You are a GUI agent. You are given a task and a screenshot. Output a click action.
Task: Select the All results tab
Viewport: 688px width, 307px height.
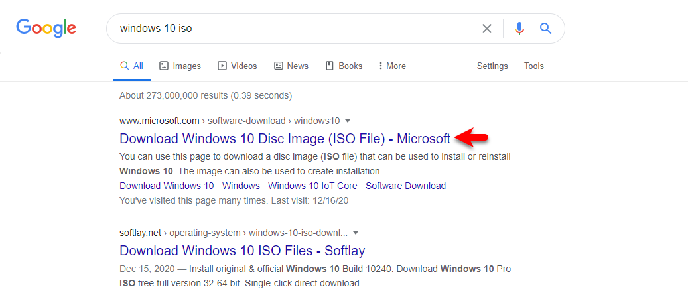(x=131, y=66)
